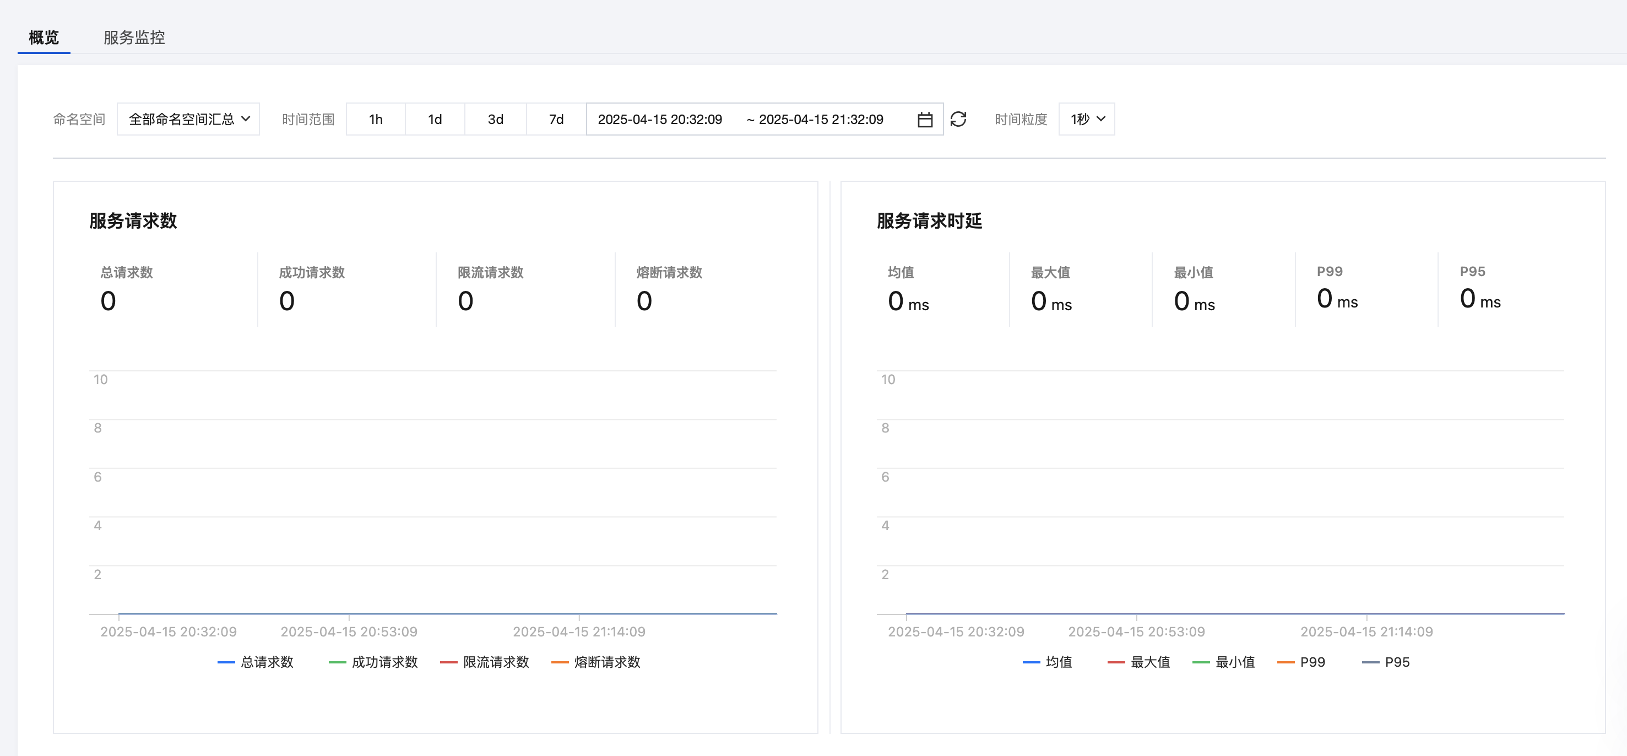This screenshot has height=756, width=1627.
Task: Click the 总请求数 stat label
Action: [x=126, y=272]
